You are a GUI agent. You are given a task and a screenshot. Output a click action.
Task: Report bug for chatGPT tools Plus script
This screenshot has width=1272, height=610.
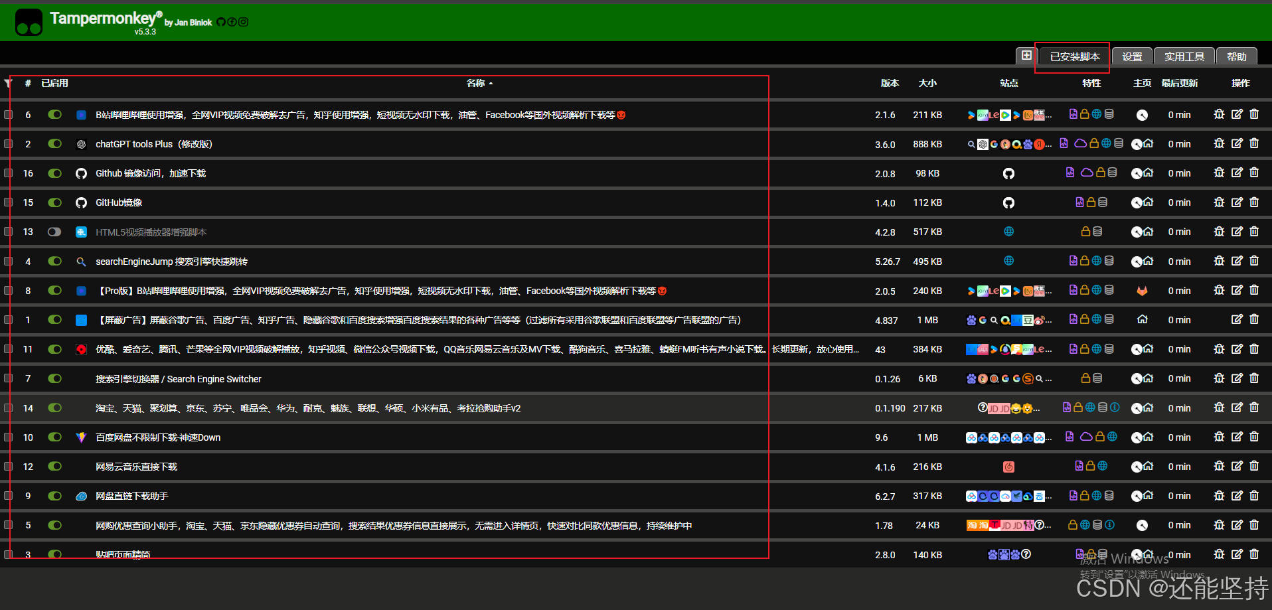[1219, 143]
